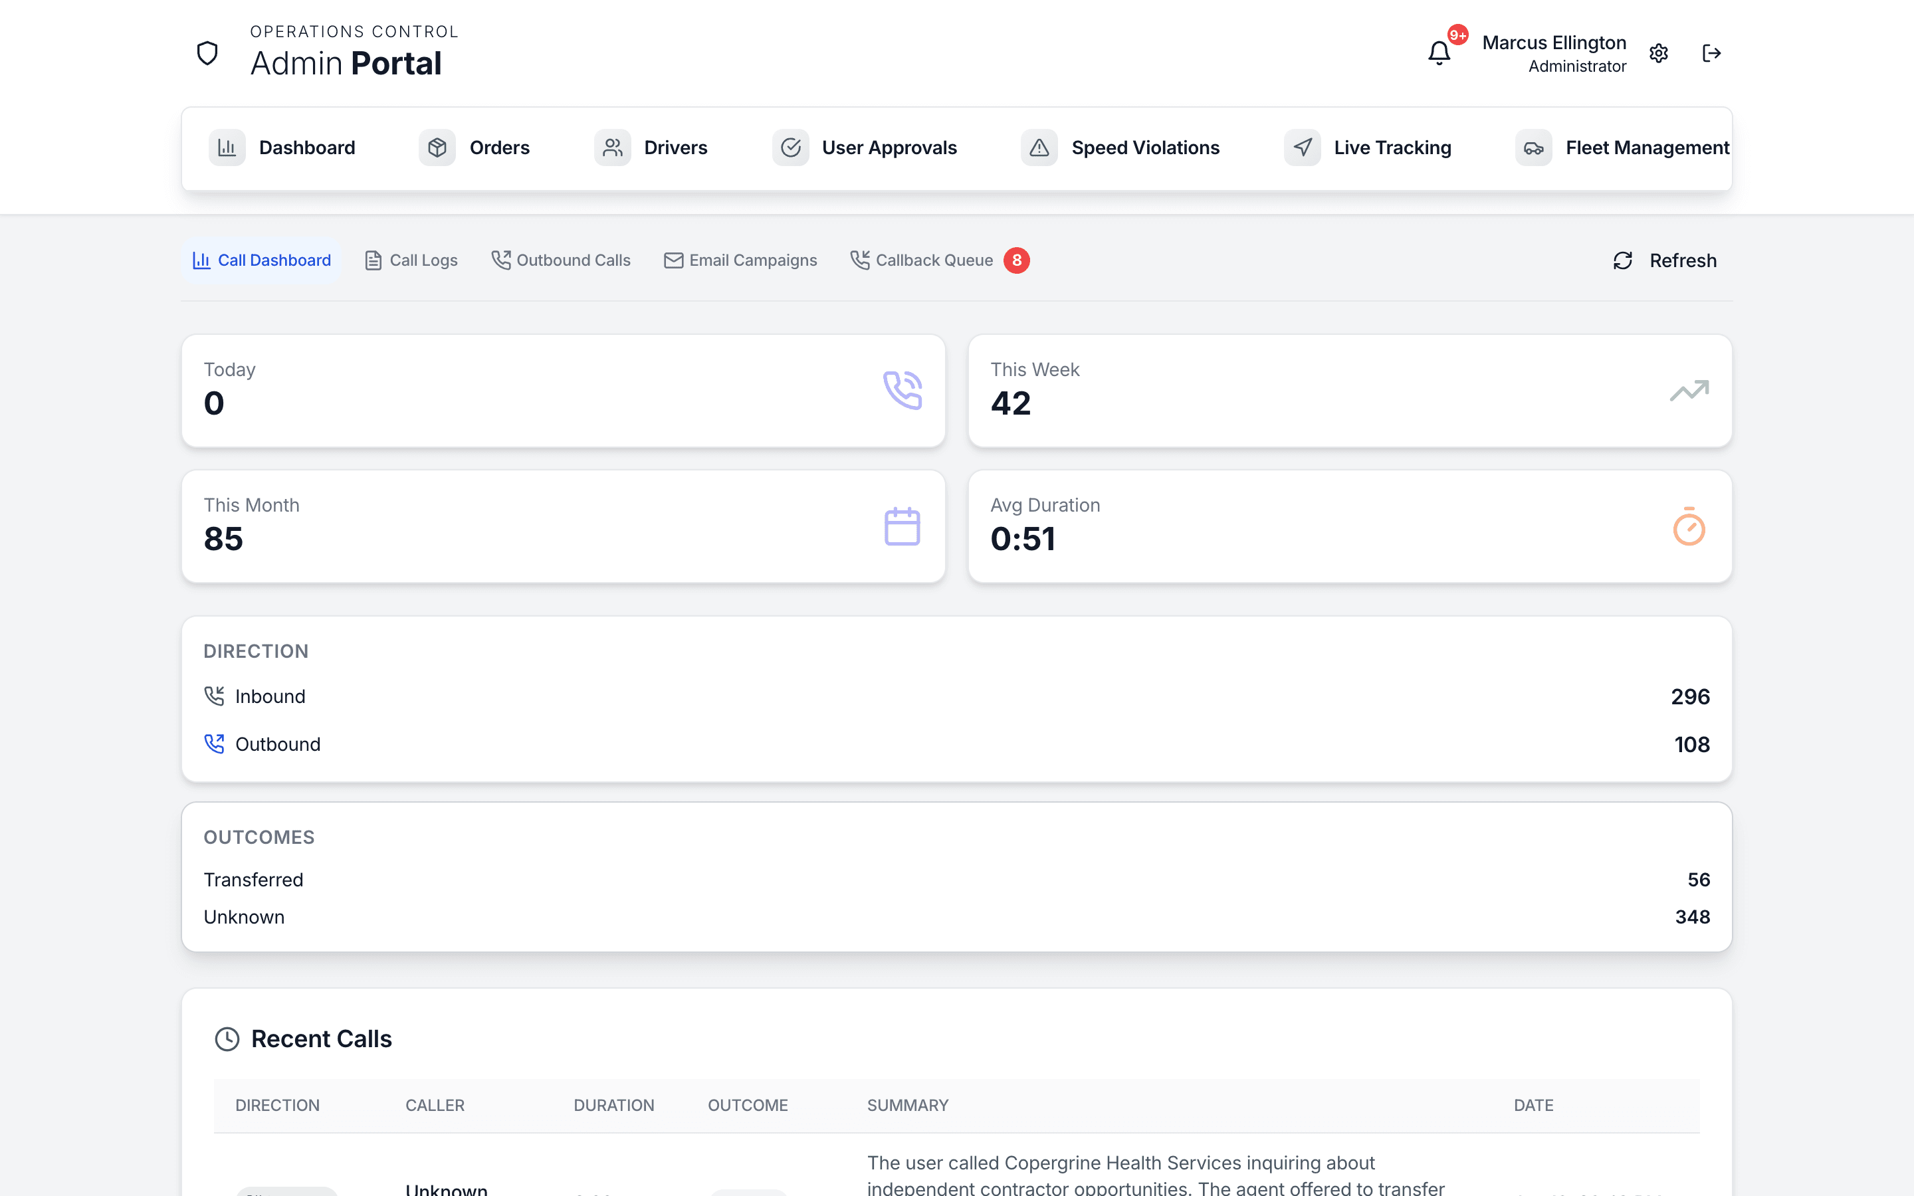Image resolution: width=1914 pixels, height=1196 pixels.
Task: Click the Refresh button
Action: point(1664,259)
